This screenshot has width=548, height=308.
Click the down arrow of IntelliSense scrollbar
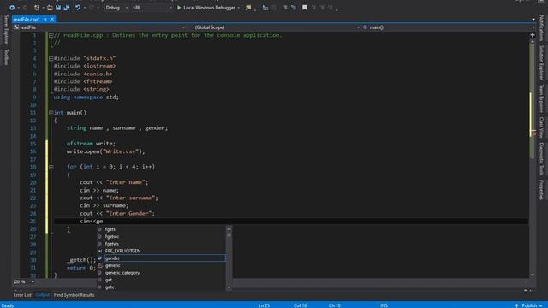(229, 287)
